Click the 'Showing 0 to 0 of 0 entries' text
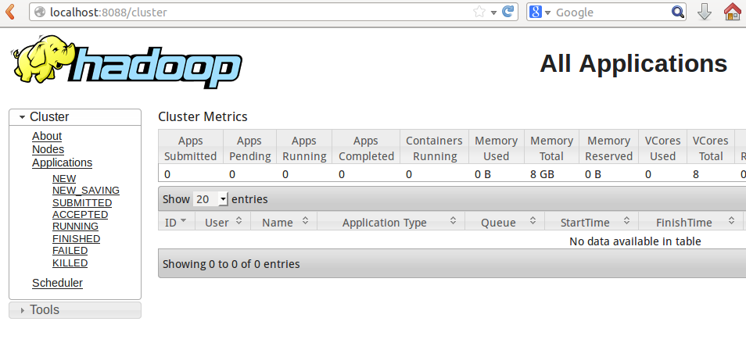 231,264
